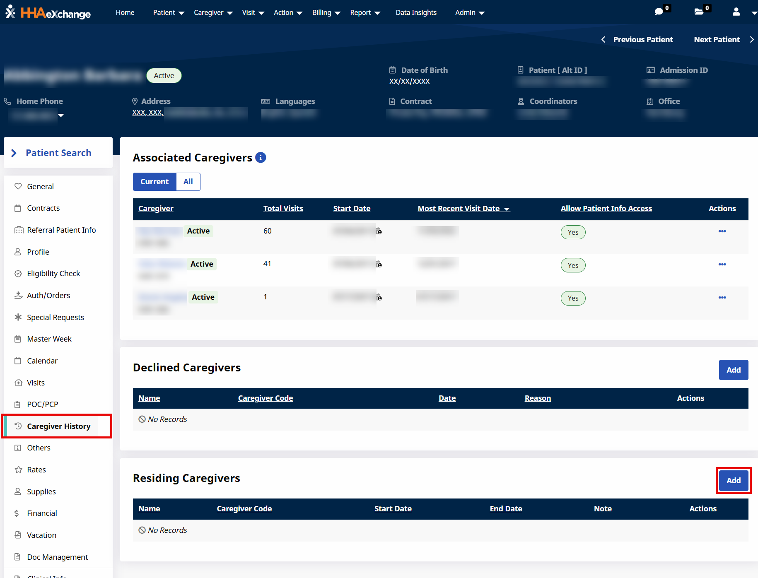Open actions menu for 60-visit caregiver
Screen dimensions: 758x578
[x=722, y=231]
